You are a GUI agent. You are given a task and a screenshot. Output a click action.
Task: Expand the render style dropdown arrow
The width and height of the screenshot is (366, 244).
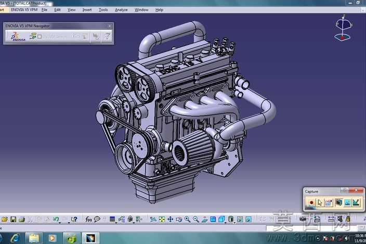pos(234,223)
